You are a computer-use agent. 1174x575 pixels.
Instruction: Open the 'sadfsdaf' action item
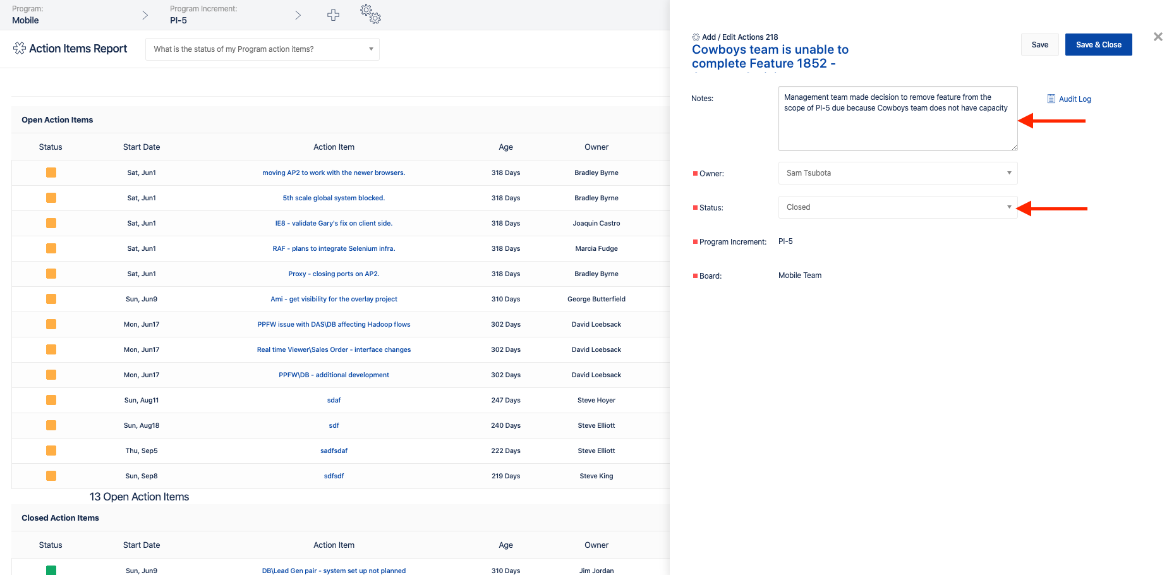point(334,451)
